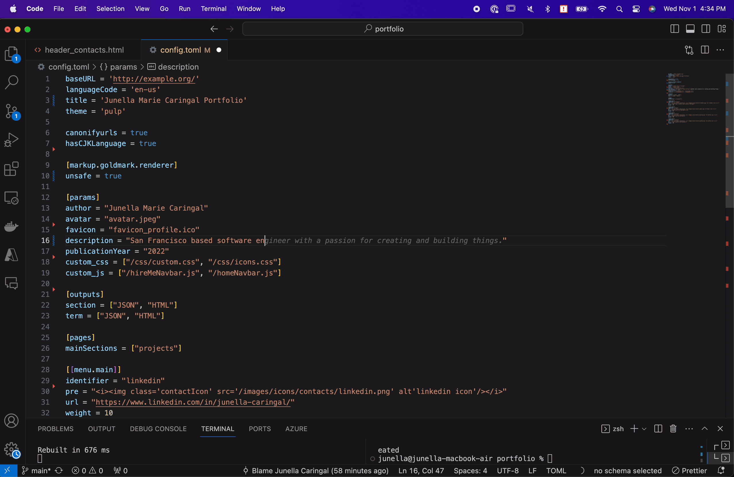This screenshot has width=734, height=477.
Task: Open the Terminal menu in menu bar
Action: (x=213, y=9)
